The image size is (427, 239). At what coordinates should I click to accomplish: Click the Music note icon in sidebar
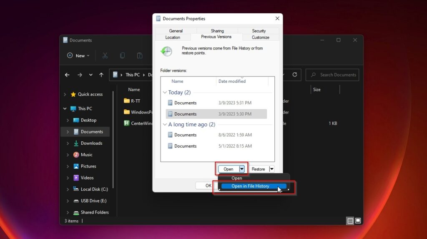pyautogui.click(x=76, y=155)
